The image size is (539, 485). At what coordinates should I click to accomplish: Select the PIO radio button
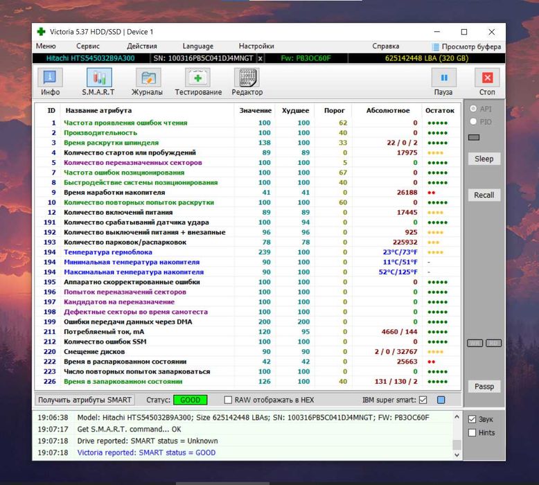[x=473, y=121]
